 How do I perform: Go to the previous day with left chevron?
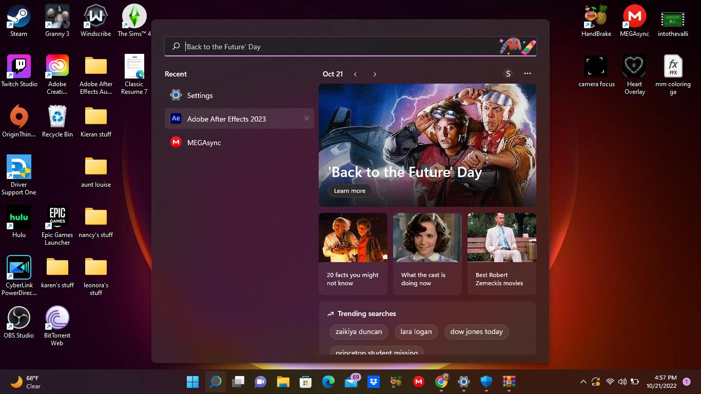[355, 74]
